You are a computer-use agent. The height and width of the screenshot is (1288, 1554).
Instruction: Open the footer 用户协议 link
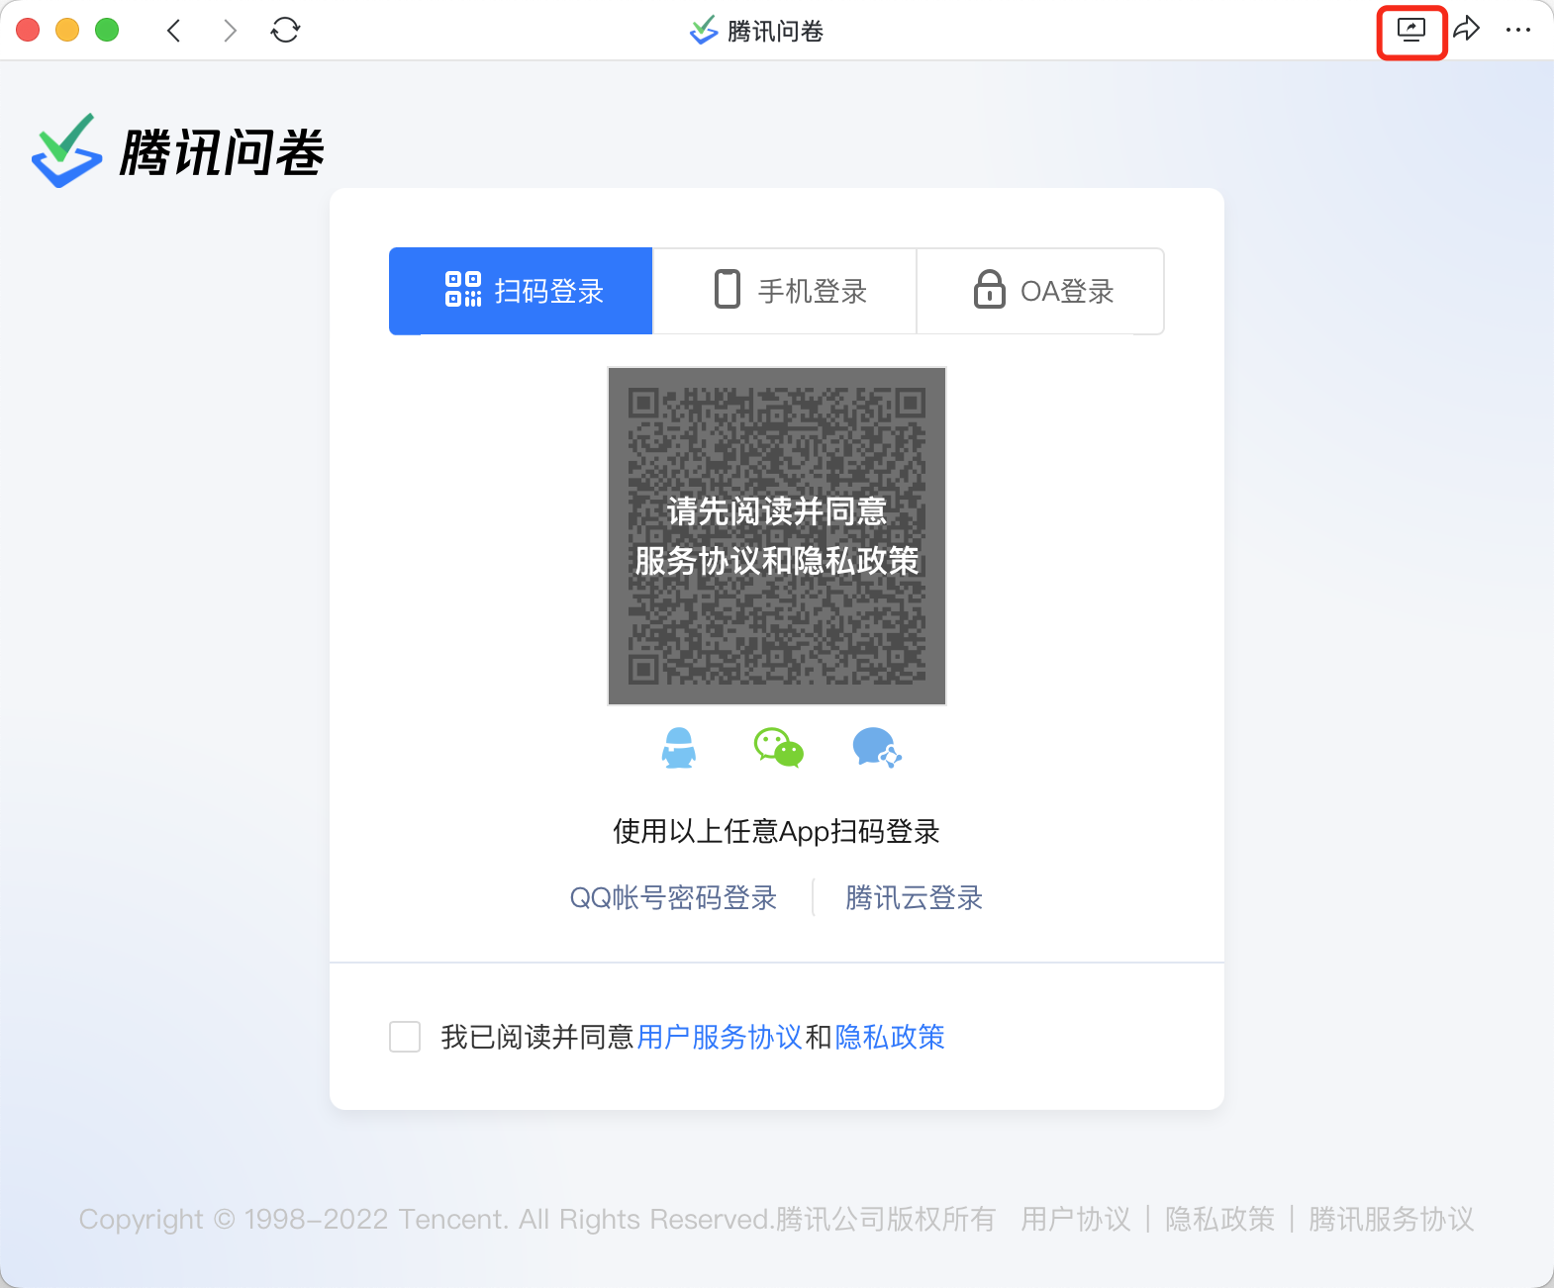click(x=1076, y=1219)
